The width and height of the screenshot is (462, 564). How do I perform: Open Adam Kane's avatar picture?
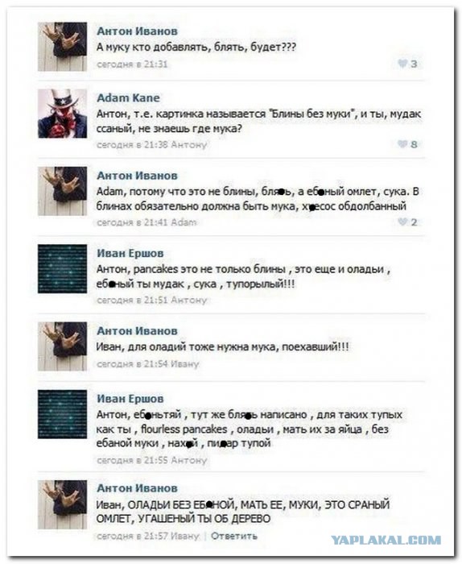pos(63,114)
